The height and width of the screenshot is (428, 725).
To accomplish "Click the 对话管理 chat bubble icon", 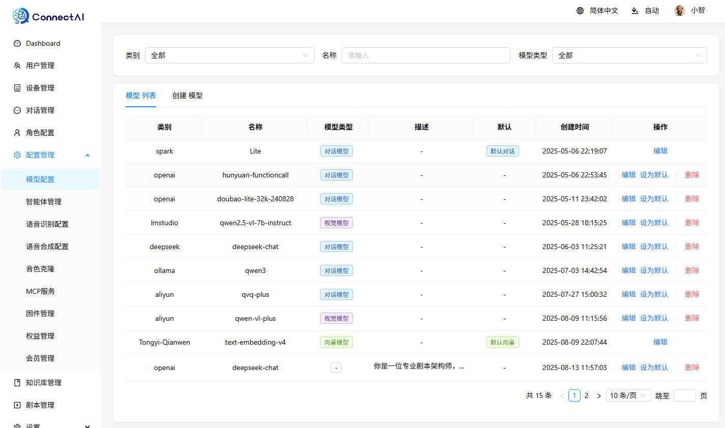I will click(17, 110).
